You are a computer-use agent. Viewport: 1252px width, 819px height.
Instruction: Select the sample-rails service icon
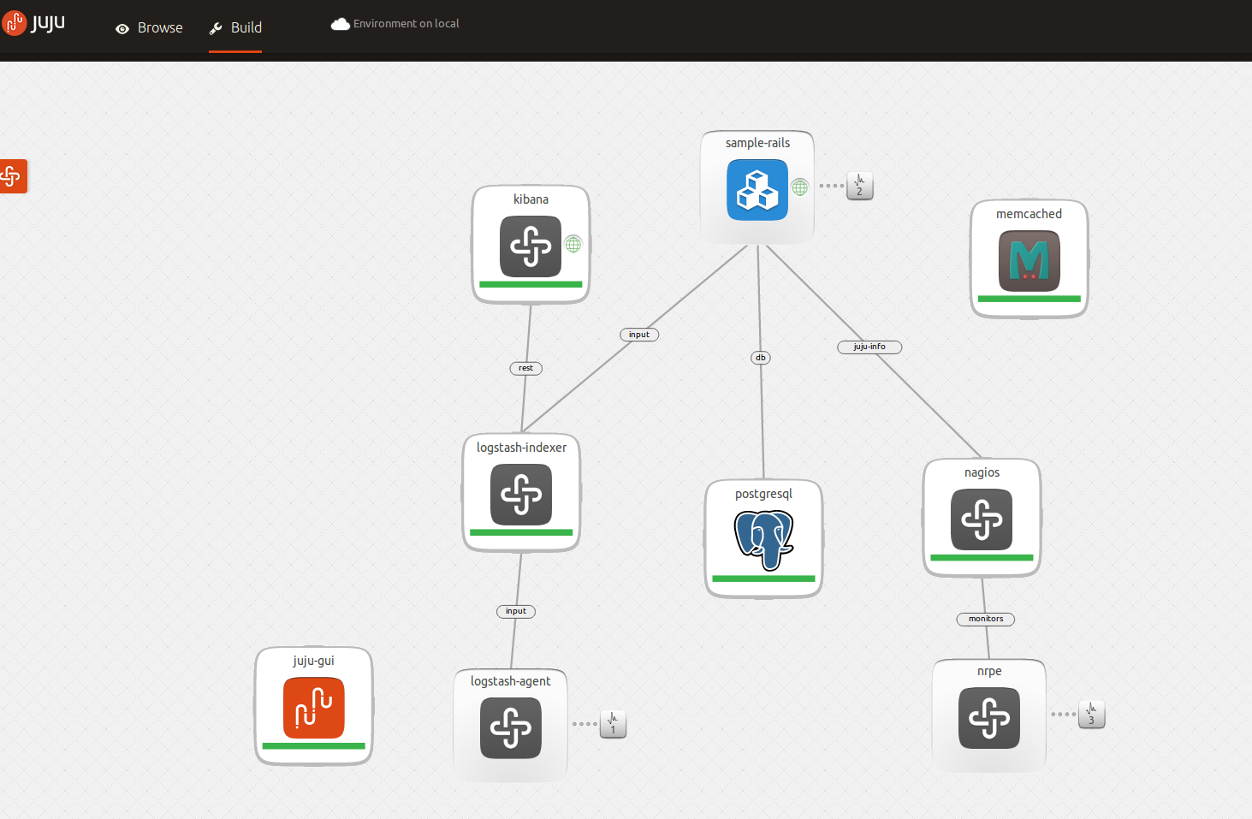[x=757, y=190]
